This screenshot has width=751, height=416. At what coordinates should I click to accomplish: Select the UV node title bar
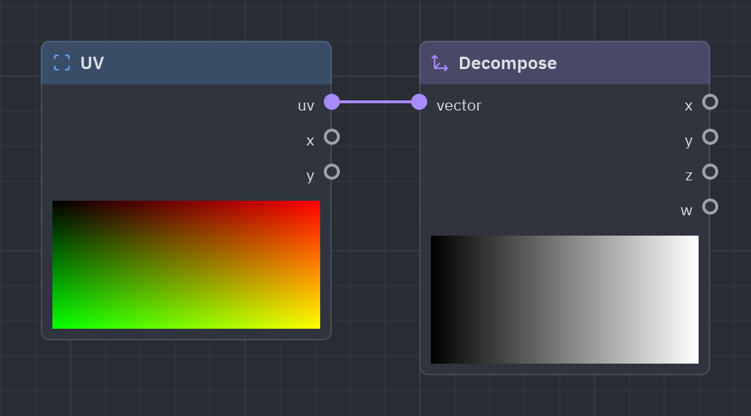186,63
